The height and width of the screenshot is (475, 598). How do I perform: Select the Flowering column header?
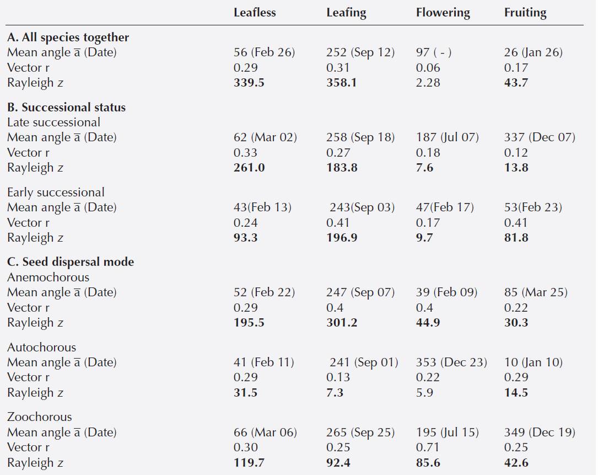tap(443, 13)
